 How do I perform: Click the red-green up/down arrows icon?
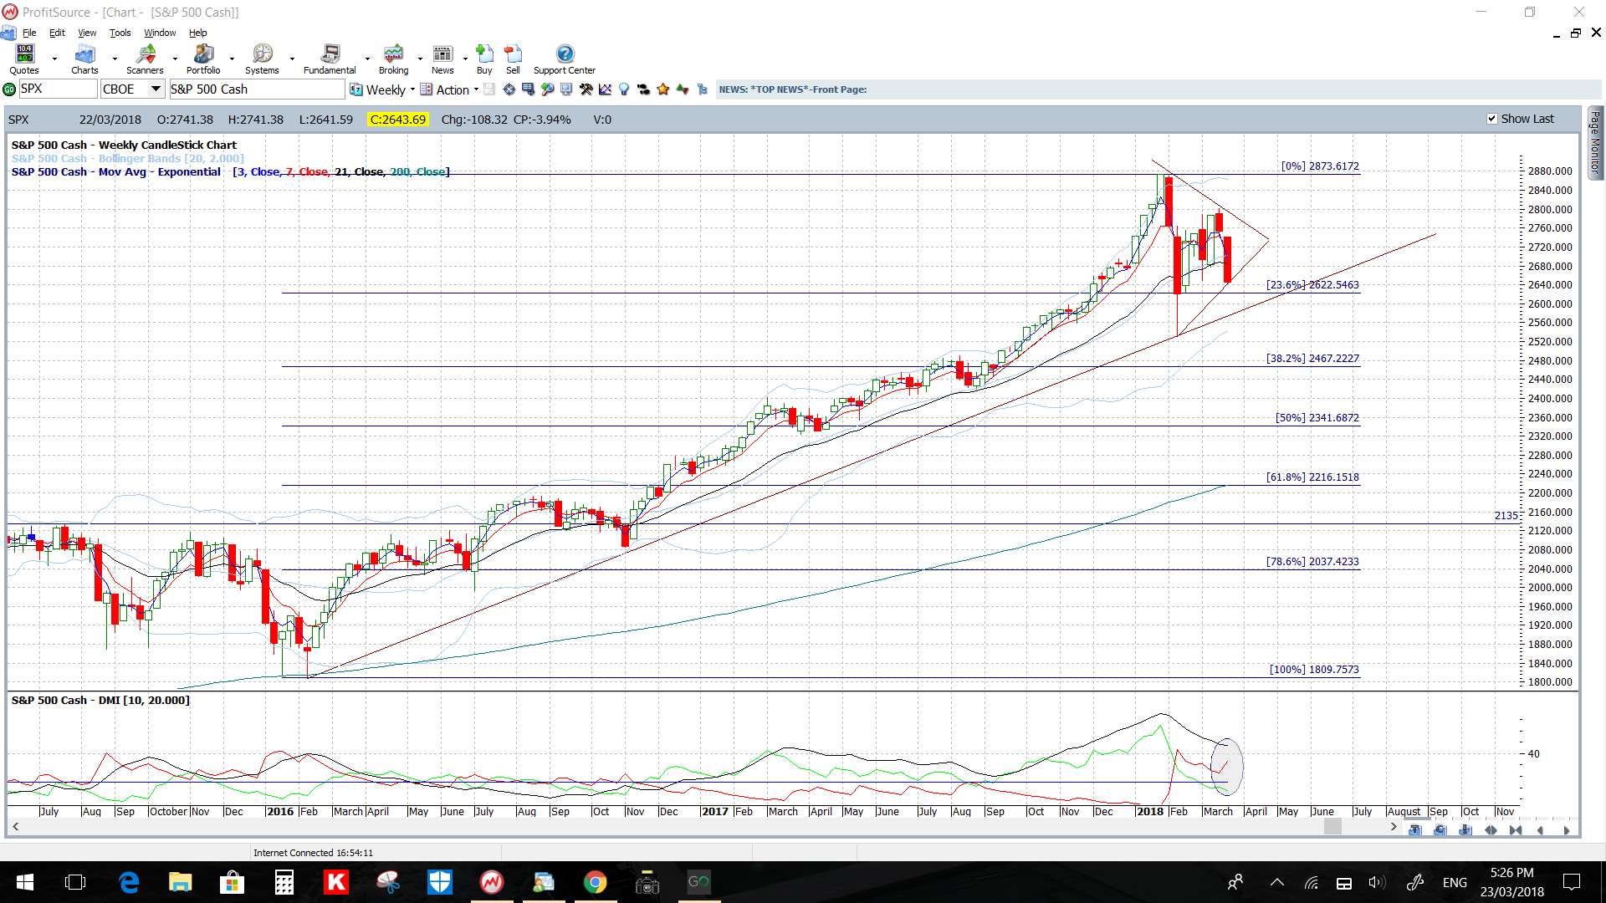[x=683, y=89]
